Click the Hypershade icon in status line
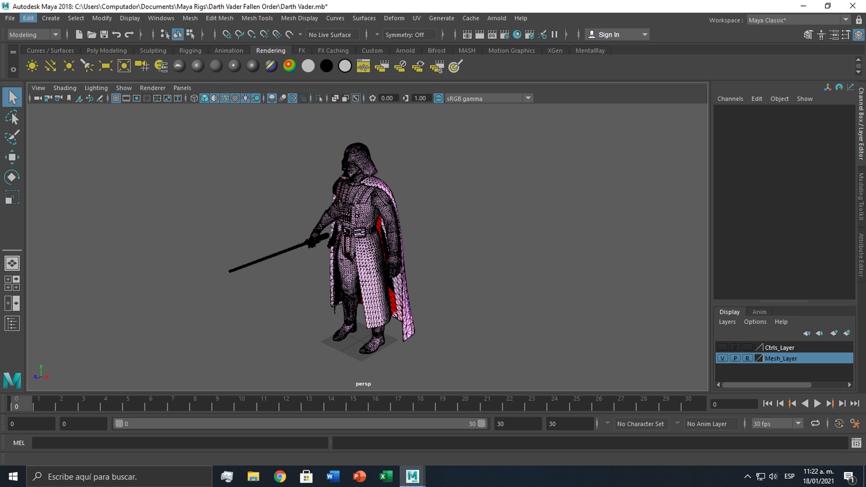This screenshot has height=487, width=866. click(x=517, y=35)
